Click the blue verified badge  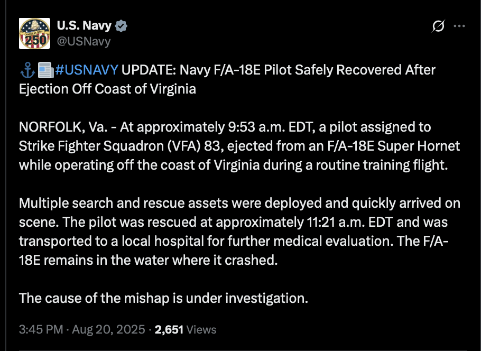(121, 26)
